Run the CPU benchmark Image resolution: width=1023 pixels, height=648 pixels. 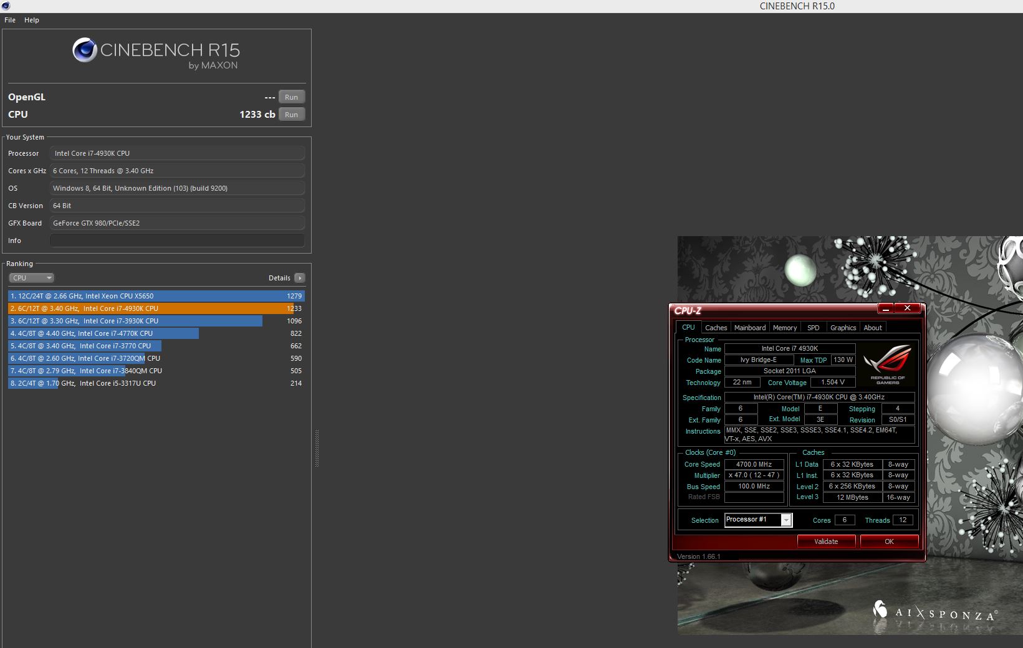(291, 115)
